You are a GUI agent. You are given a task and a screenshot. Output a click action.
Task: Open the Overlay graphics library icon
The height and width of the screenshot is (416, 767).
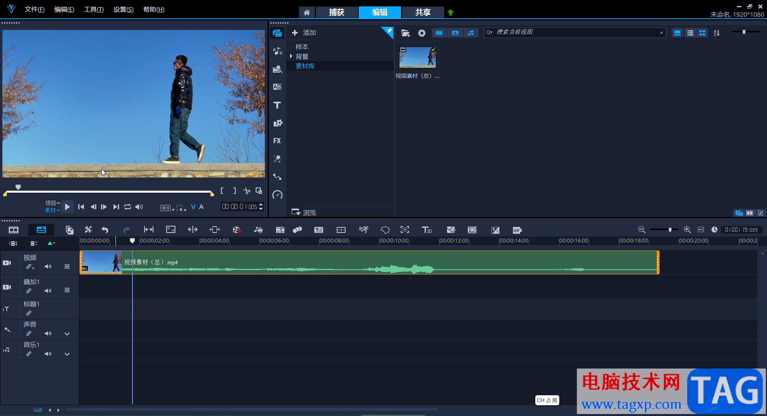pyautogui.click(x=277, y=123)
